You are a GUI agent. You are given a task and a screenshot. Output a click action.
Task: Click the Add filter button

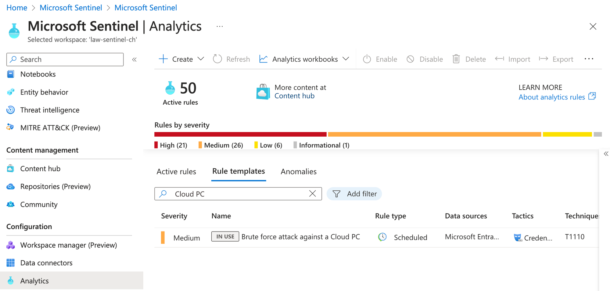pos(354,194)
